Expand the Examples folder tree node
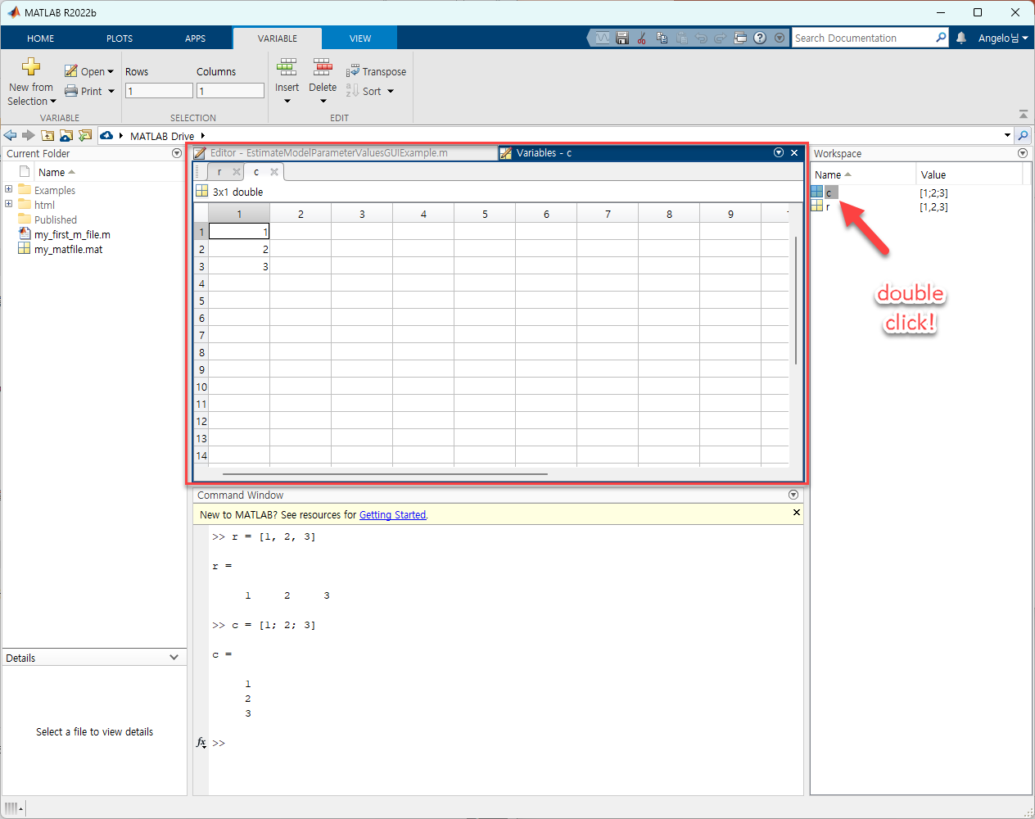1035x819 pixels. 9,189
